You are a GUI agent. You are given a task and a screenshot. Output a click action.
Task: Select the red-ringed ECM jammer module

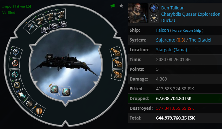[x=15, y=63]
